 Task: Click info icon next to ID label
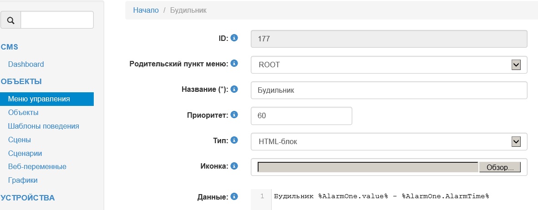pos(234,38)
